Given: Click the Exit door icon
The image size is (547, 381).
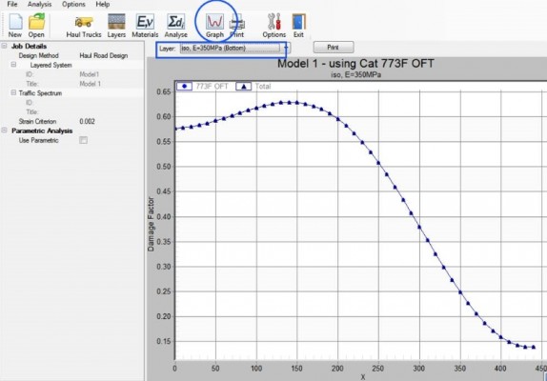Looking at the screenshot, I should click(298, 26).
